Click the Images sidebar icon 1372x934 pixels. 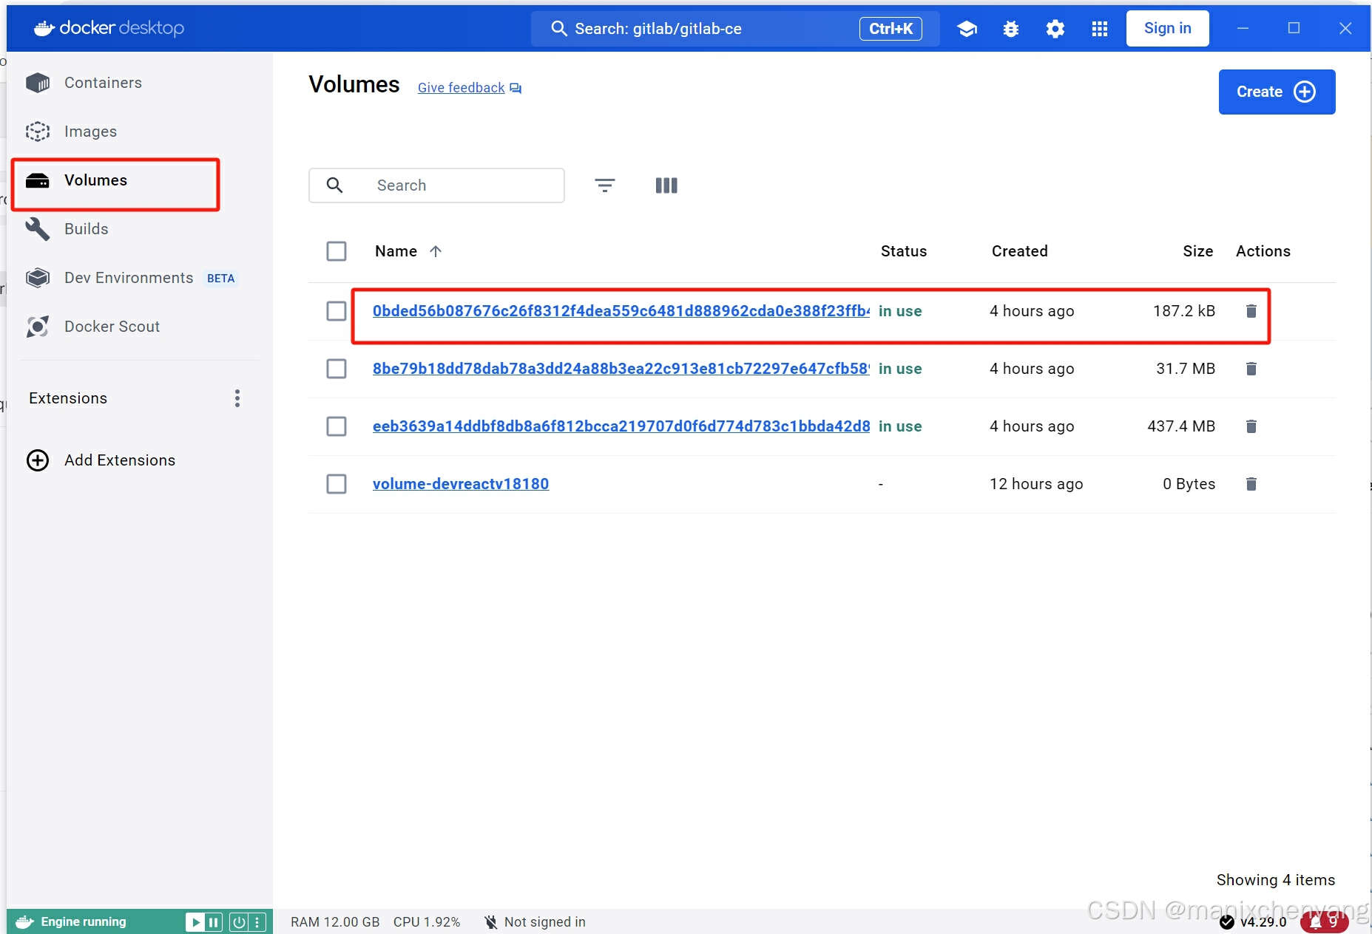click(x=38, y=132)
